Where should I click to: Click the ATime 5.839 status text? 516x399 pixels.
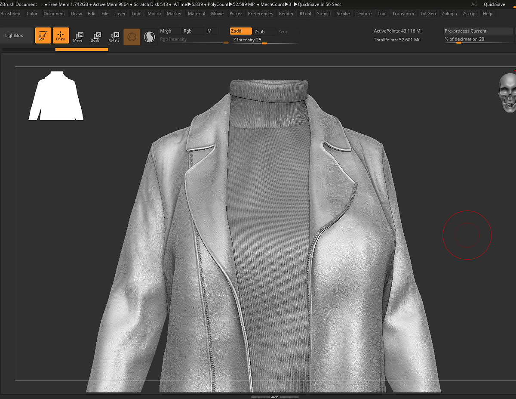coord(188,4)
